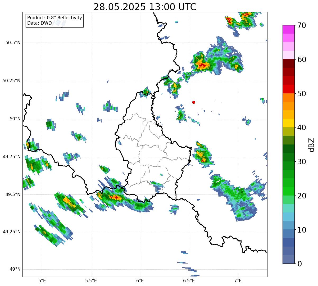The height and width of the screenshot is (286, 318).
Task: Click the bright green colorbar segment above 20
Action: pyautogui.click(x=289, y=191)
